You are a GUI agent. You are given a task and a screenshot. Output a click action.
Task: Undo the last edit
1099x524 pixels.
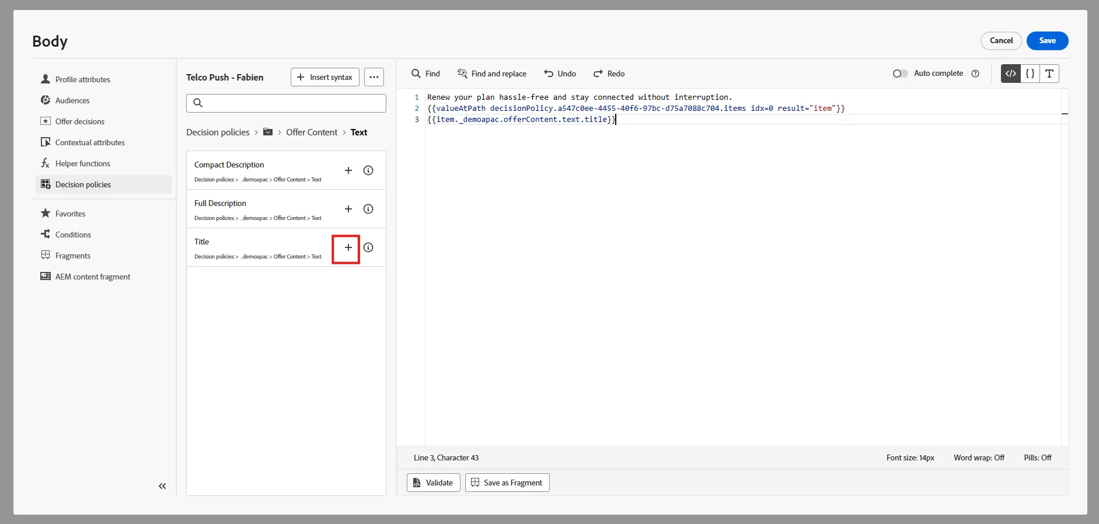point(560,74)
